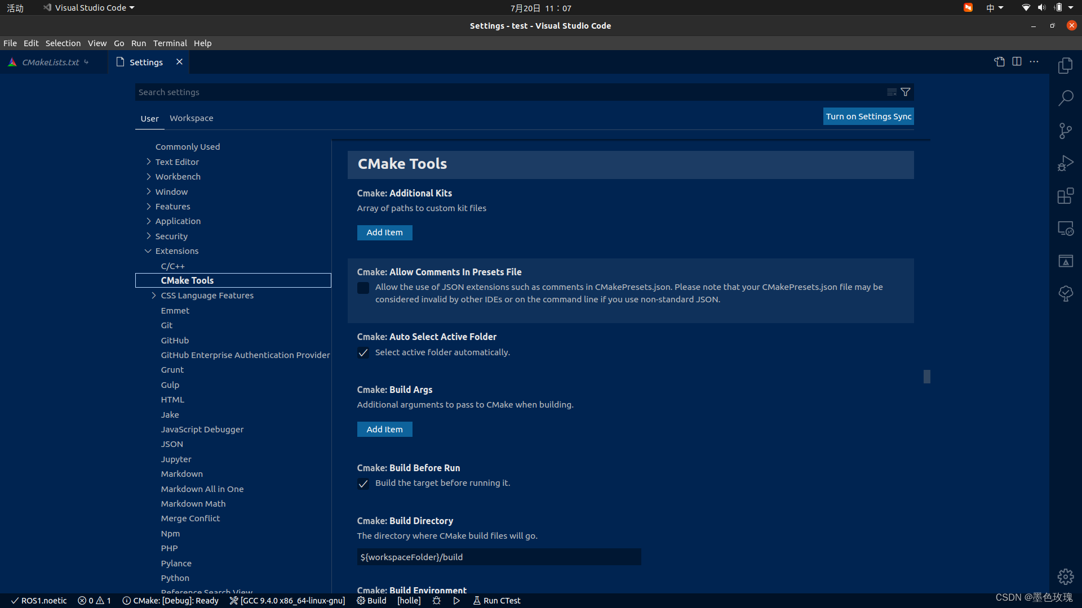The width and height of the screenshot is (1082, 608).
Task: Open the Activities button in top bar
Action: pyautogui.click(x=15, y=8)
